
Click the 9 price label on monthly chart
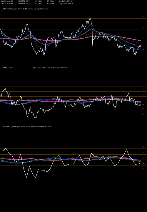pyautogui.click(x=143, y=169)
